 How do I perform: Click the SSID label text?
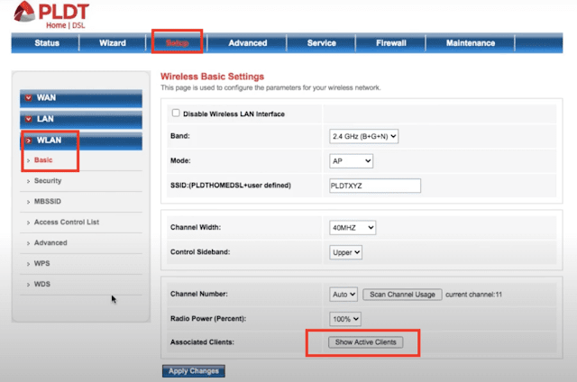point(231,186)
